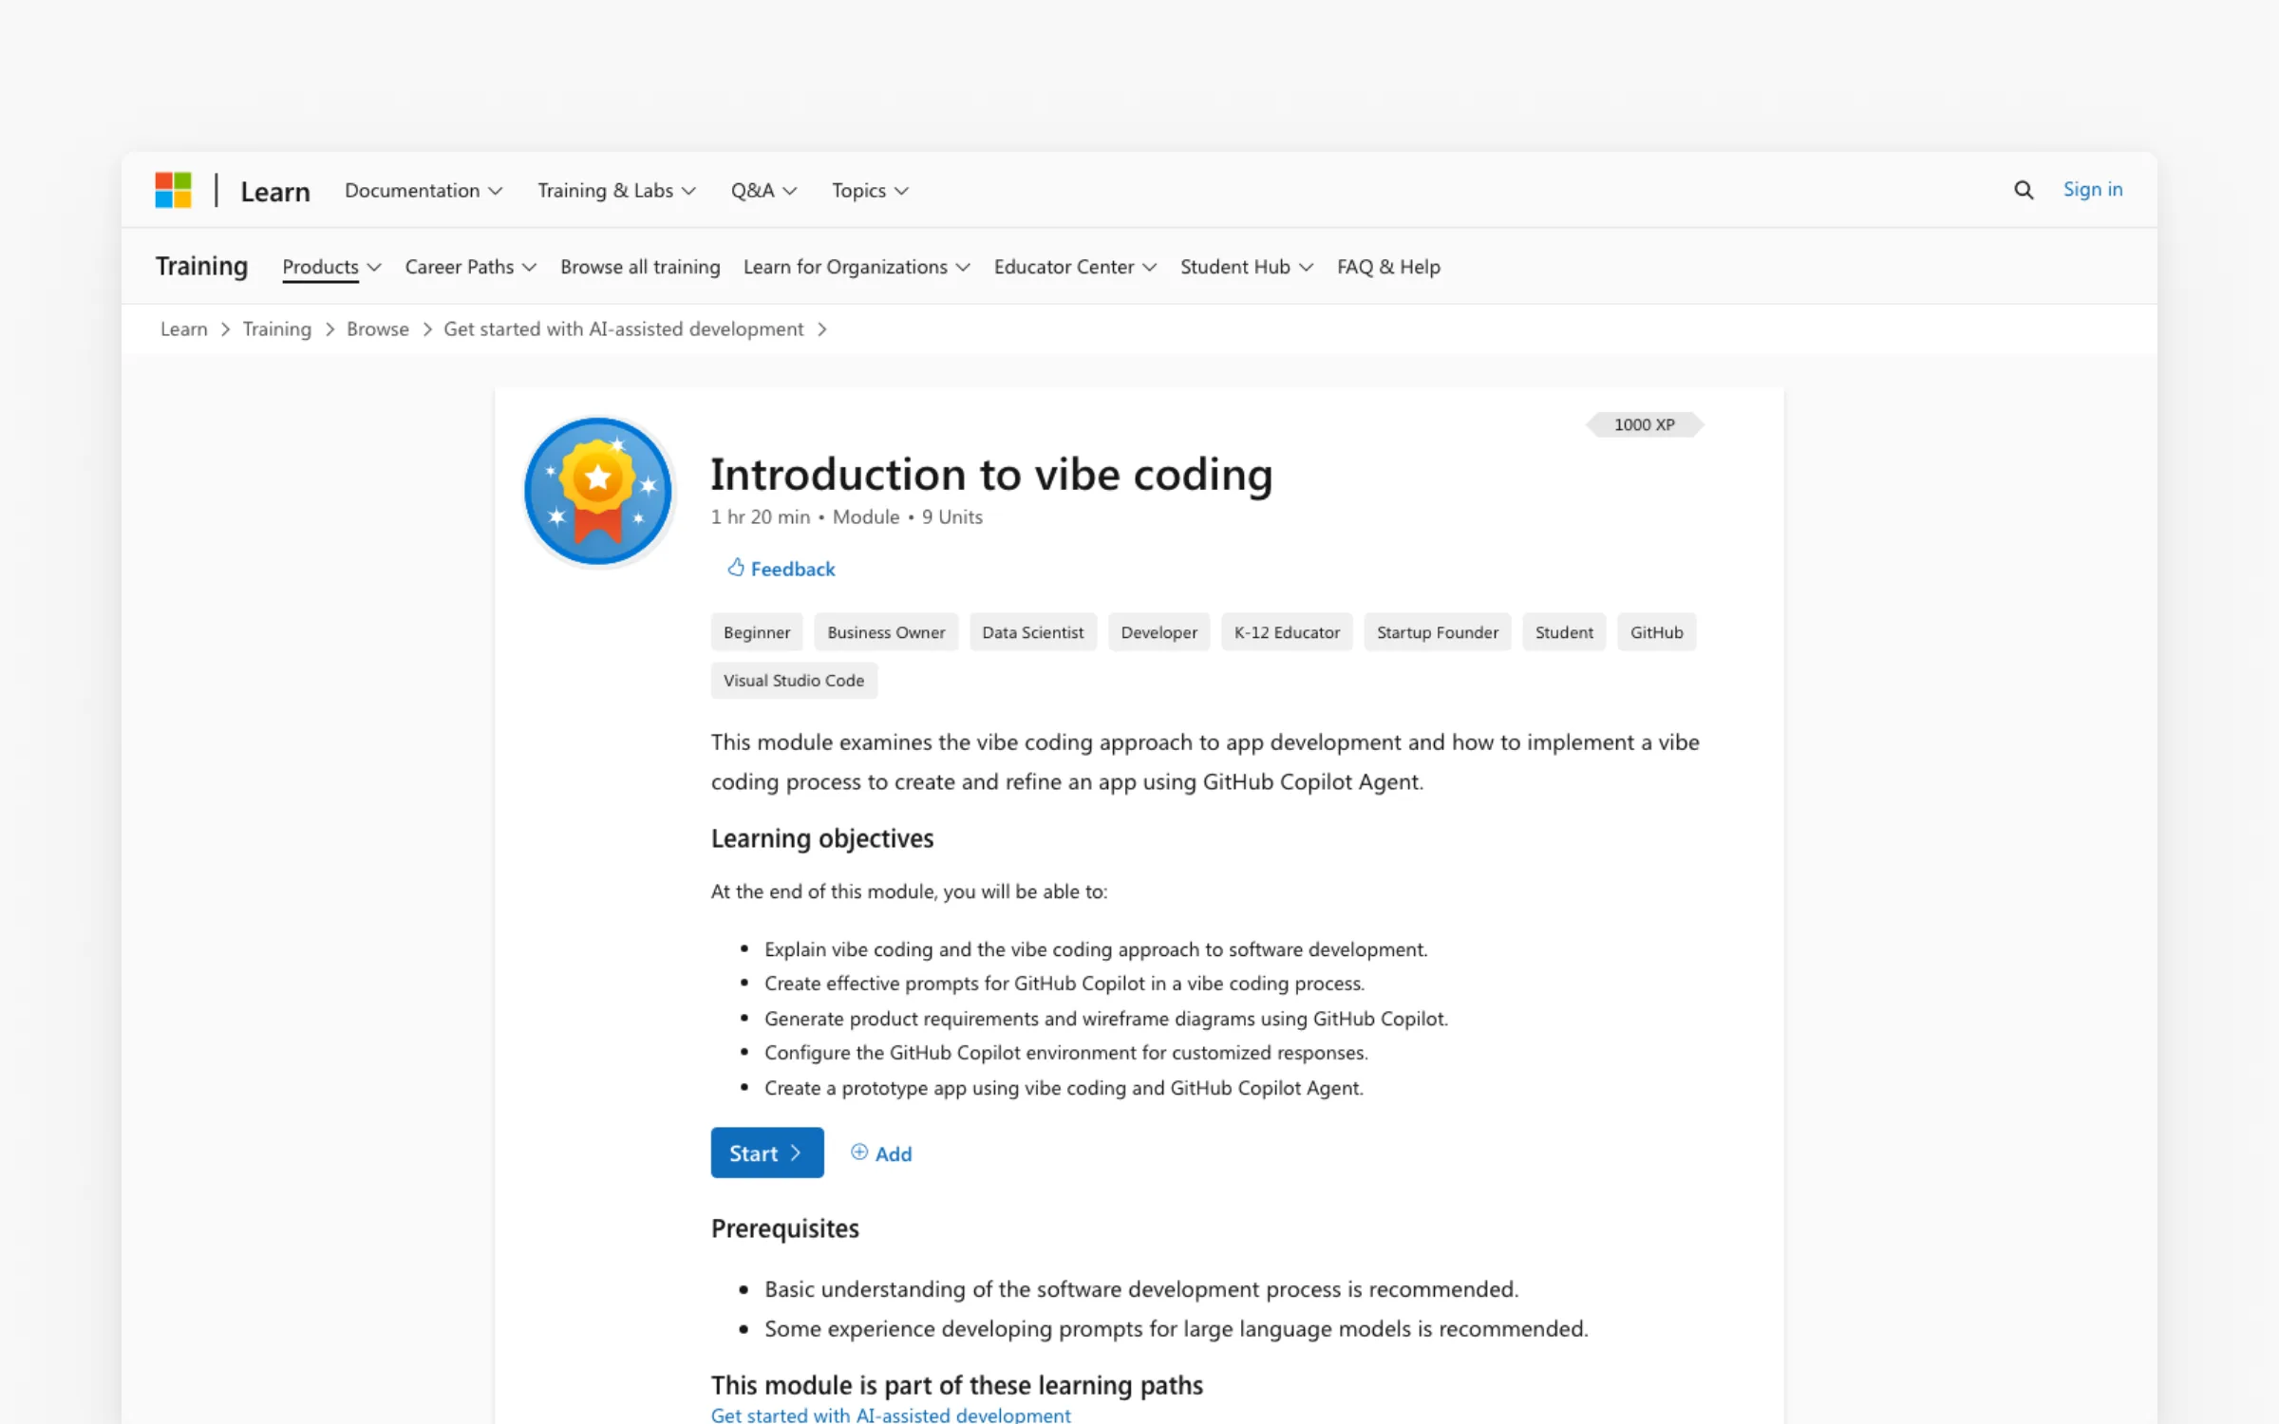Viewport: 2279px width, 1424px height.
Task: Click the Prerequisites heading
Action: [x=784, y=1228]
